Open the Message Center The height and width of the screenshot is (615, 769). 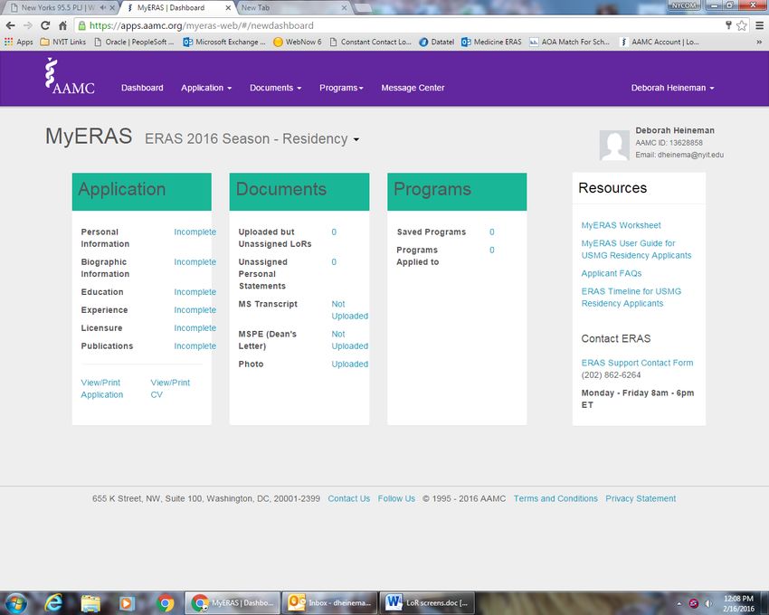(413, 88)
